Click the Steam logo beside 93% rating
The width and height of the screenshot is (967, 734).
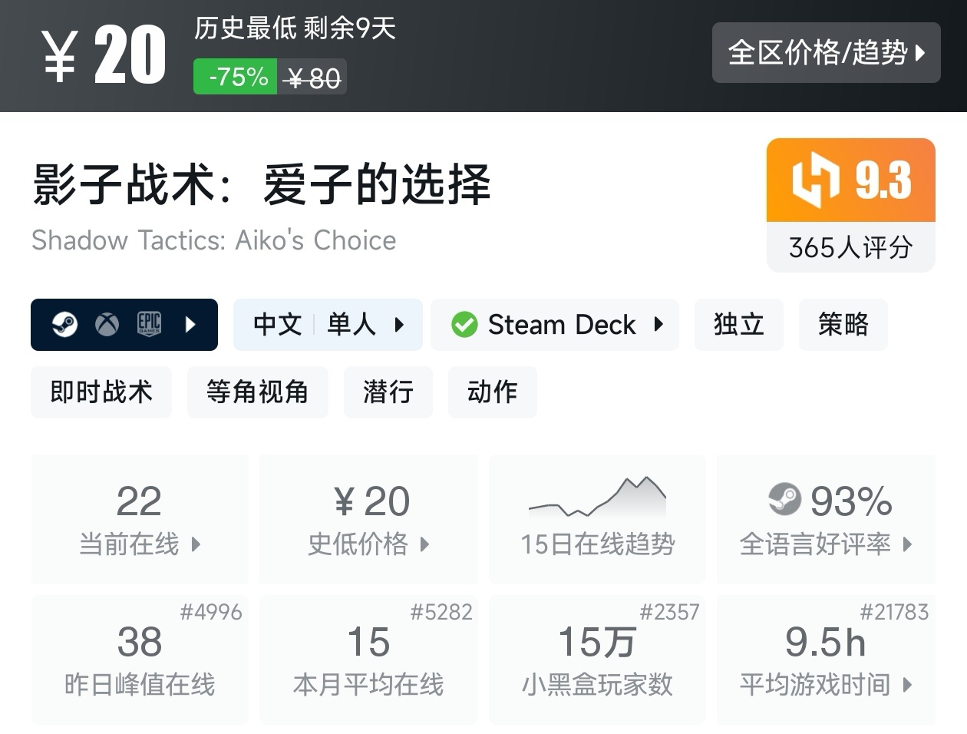tap(784, 500)
